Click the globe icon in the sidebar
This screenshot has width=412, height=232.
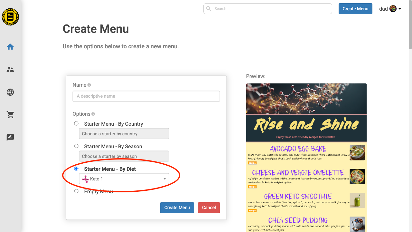(x=10, y=92)
